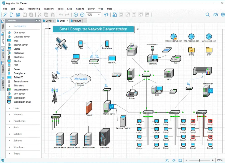Close the Small map tab

pyautogui.click(x=67, y=21)
